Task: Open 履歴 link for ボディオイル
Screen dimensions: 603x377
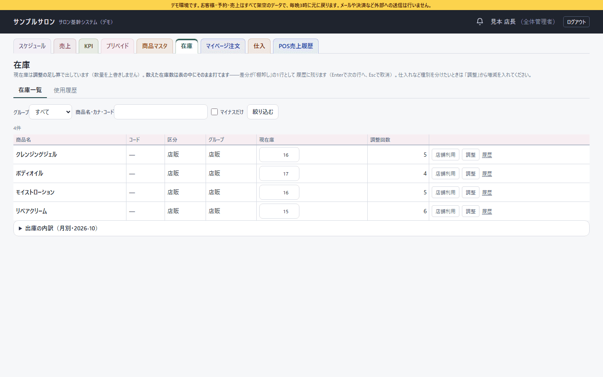Action: 487,174
